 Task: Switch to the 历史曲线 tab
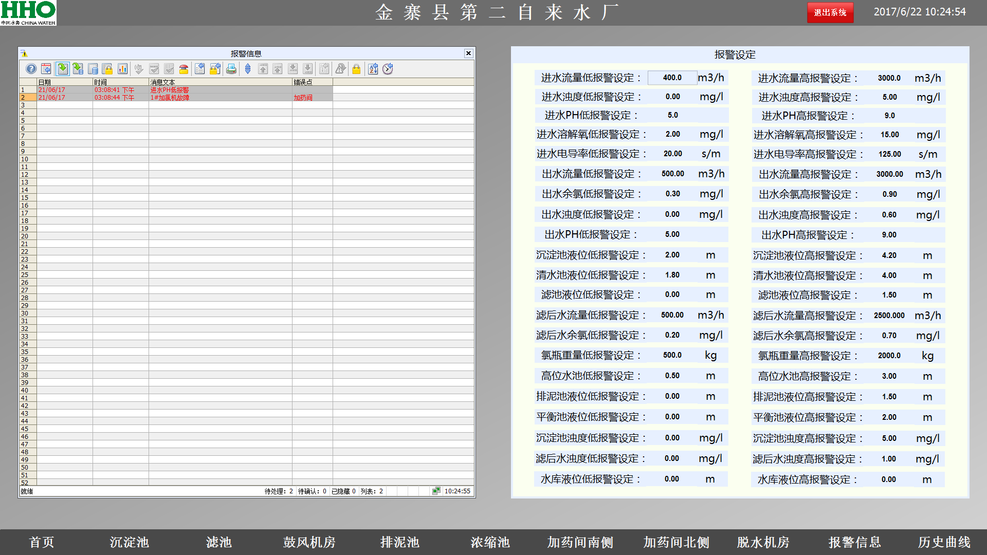click(944, 542)
